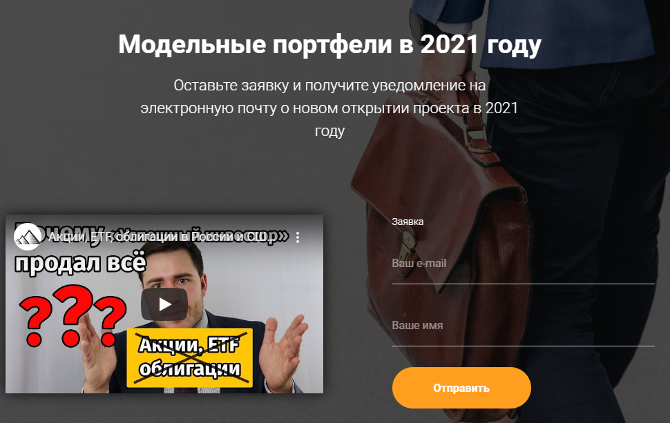Click the "продал всё" text on thumbnail
Screen dimensions: 670x423
80,262
